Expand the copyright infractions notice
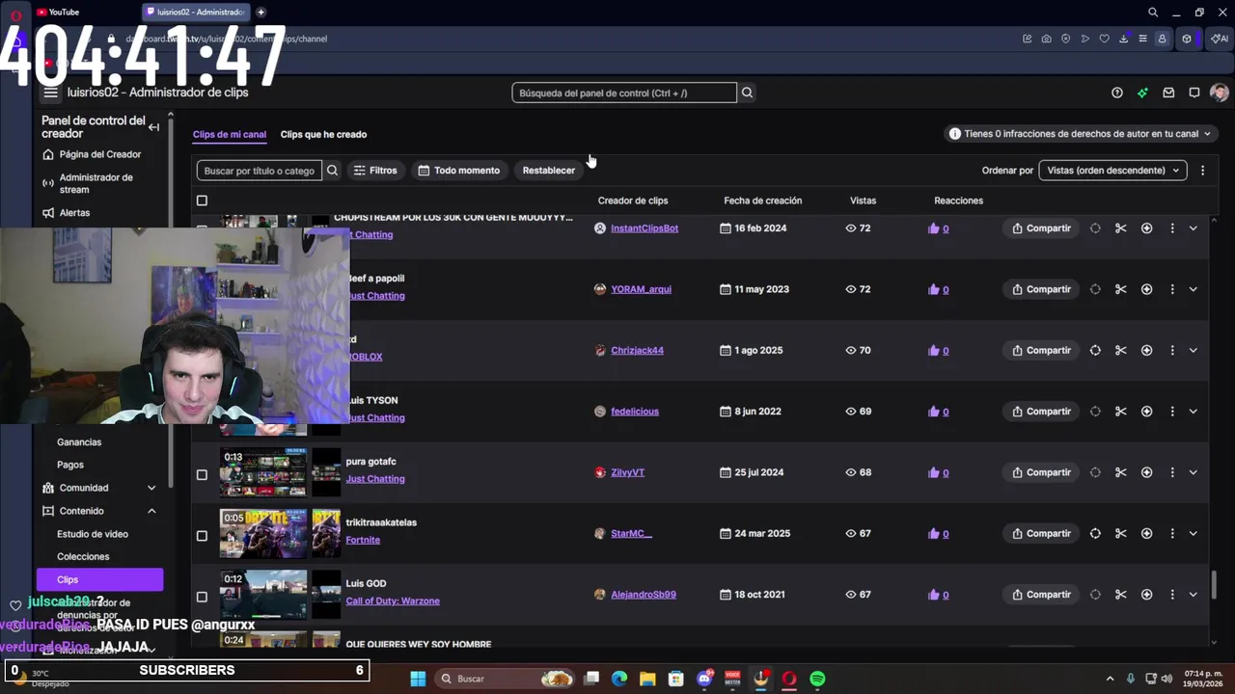 pos(1080,134)
